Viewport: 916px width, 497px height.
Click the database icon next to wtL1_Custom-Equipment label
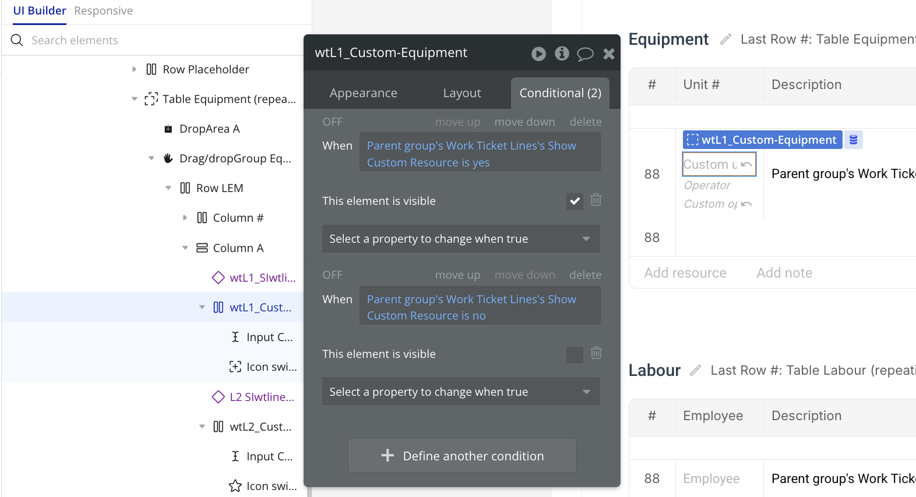(x=854, y=140)
